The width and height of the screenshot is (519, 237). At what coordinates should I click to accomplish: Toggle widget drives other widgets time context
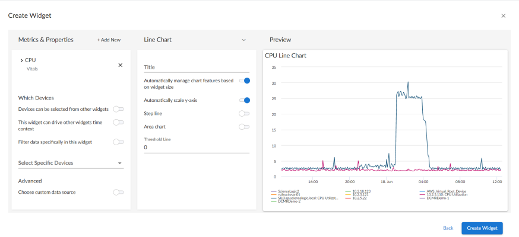pos(118,122)
